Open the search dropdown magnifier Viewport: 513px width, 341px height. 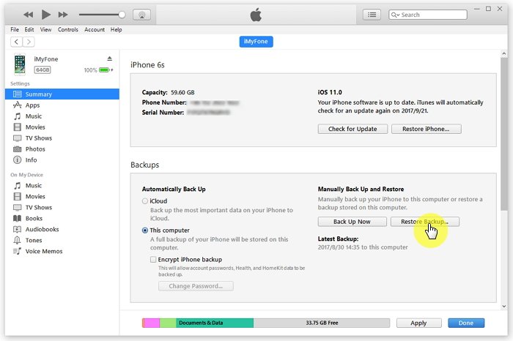tap(396, 15)
